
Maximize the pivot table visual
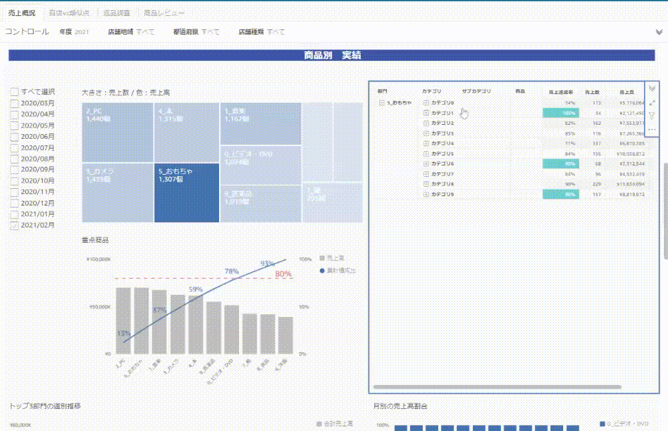[652, 103]
